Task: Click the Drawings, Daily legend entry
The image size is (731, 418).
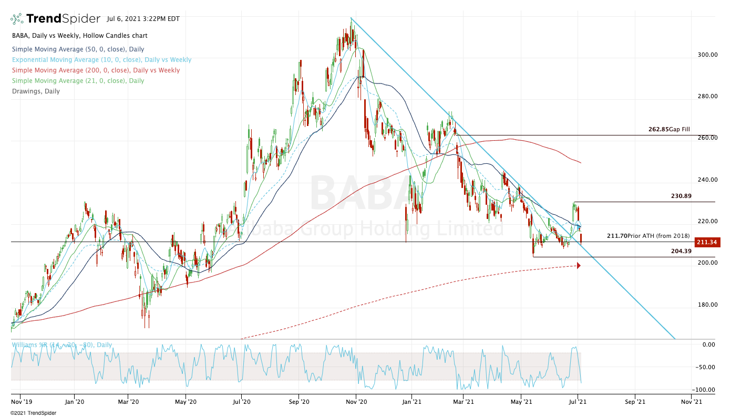Action: point(35,91)
